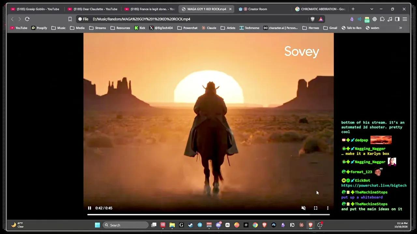Image resolution: width=417 pixels, height=234 pixels.
Task: Open the Kick bookmark
Action: click(140, 28)
